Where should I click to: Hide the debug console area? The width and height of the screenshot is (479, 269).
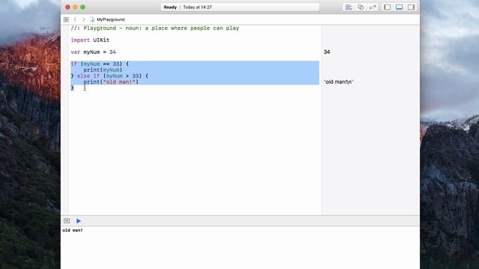(67, 221)
